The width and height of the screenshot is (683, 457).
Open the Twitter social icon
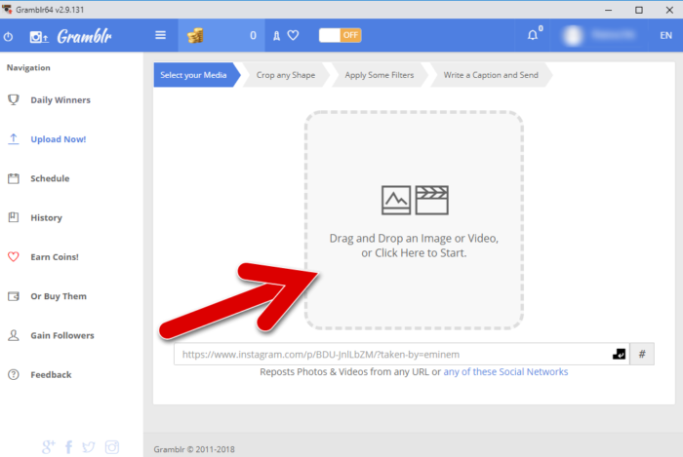(x=89, y=447)
